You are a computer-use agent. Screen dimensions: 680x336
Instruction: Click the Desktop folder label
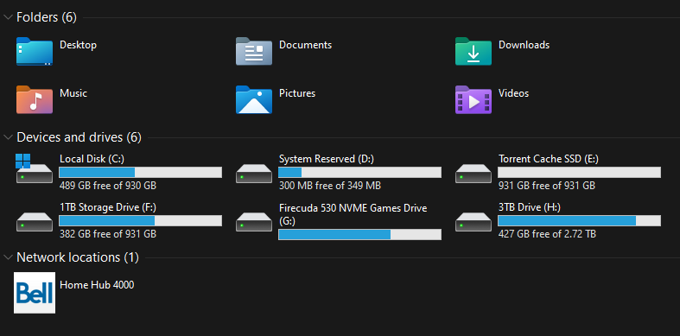tap(78, 45)
